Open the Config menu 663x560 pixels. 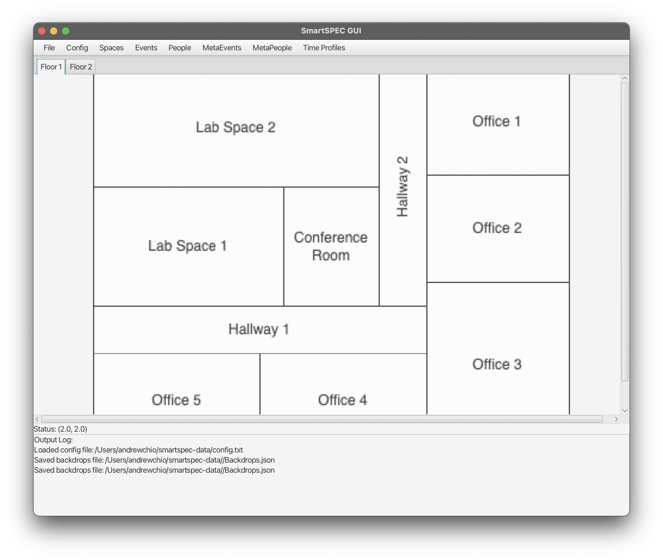tap(77, 48)
